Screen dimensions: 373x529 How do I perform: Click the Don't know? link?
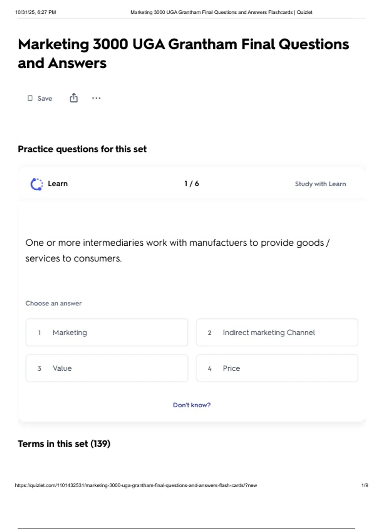(x=192, y=405)
